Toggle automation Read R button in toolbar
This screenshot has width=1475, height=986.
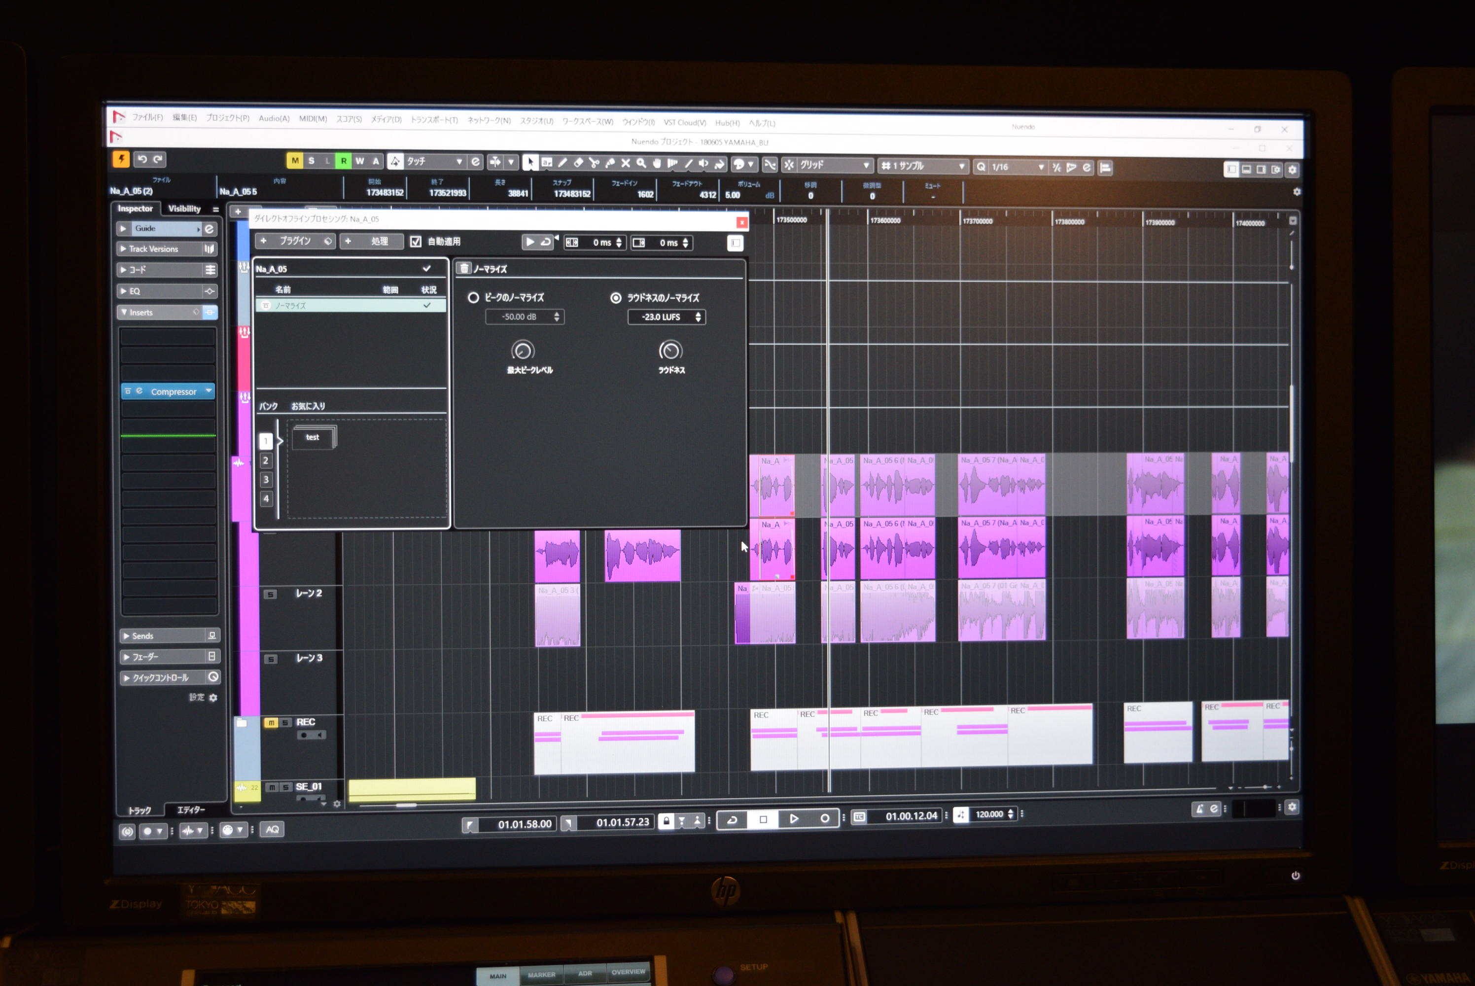point(343,161)
